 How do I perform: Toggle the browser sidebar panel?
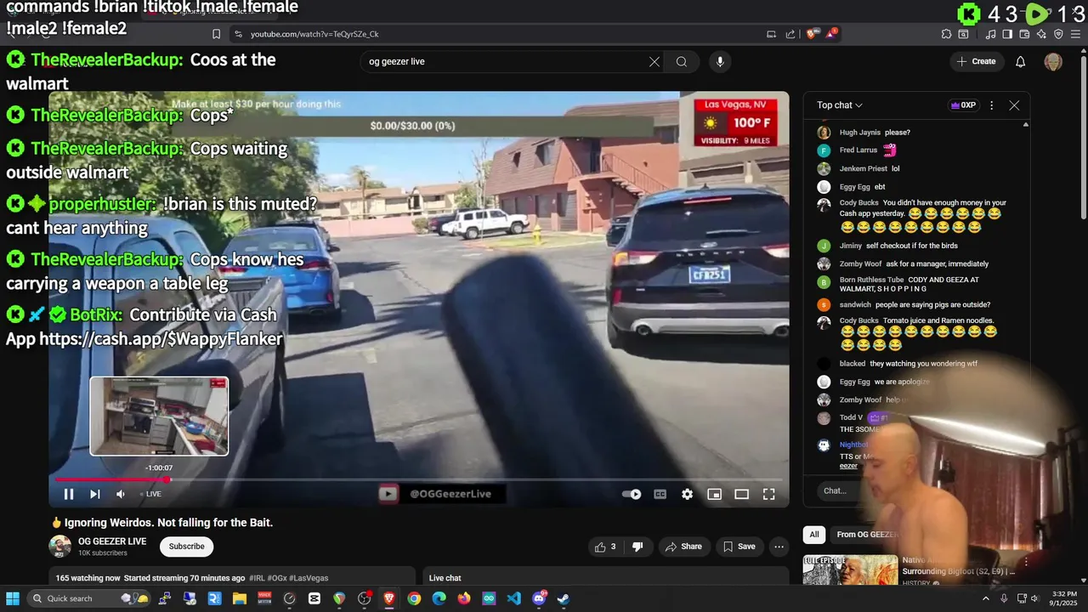coord(1007,34)
